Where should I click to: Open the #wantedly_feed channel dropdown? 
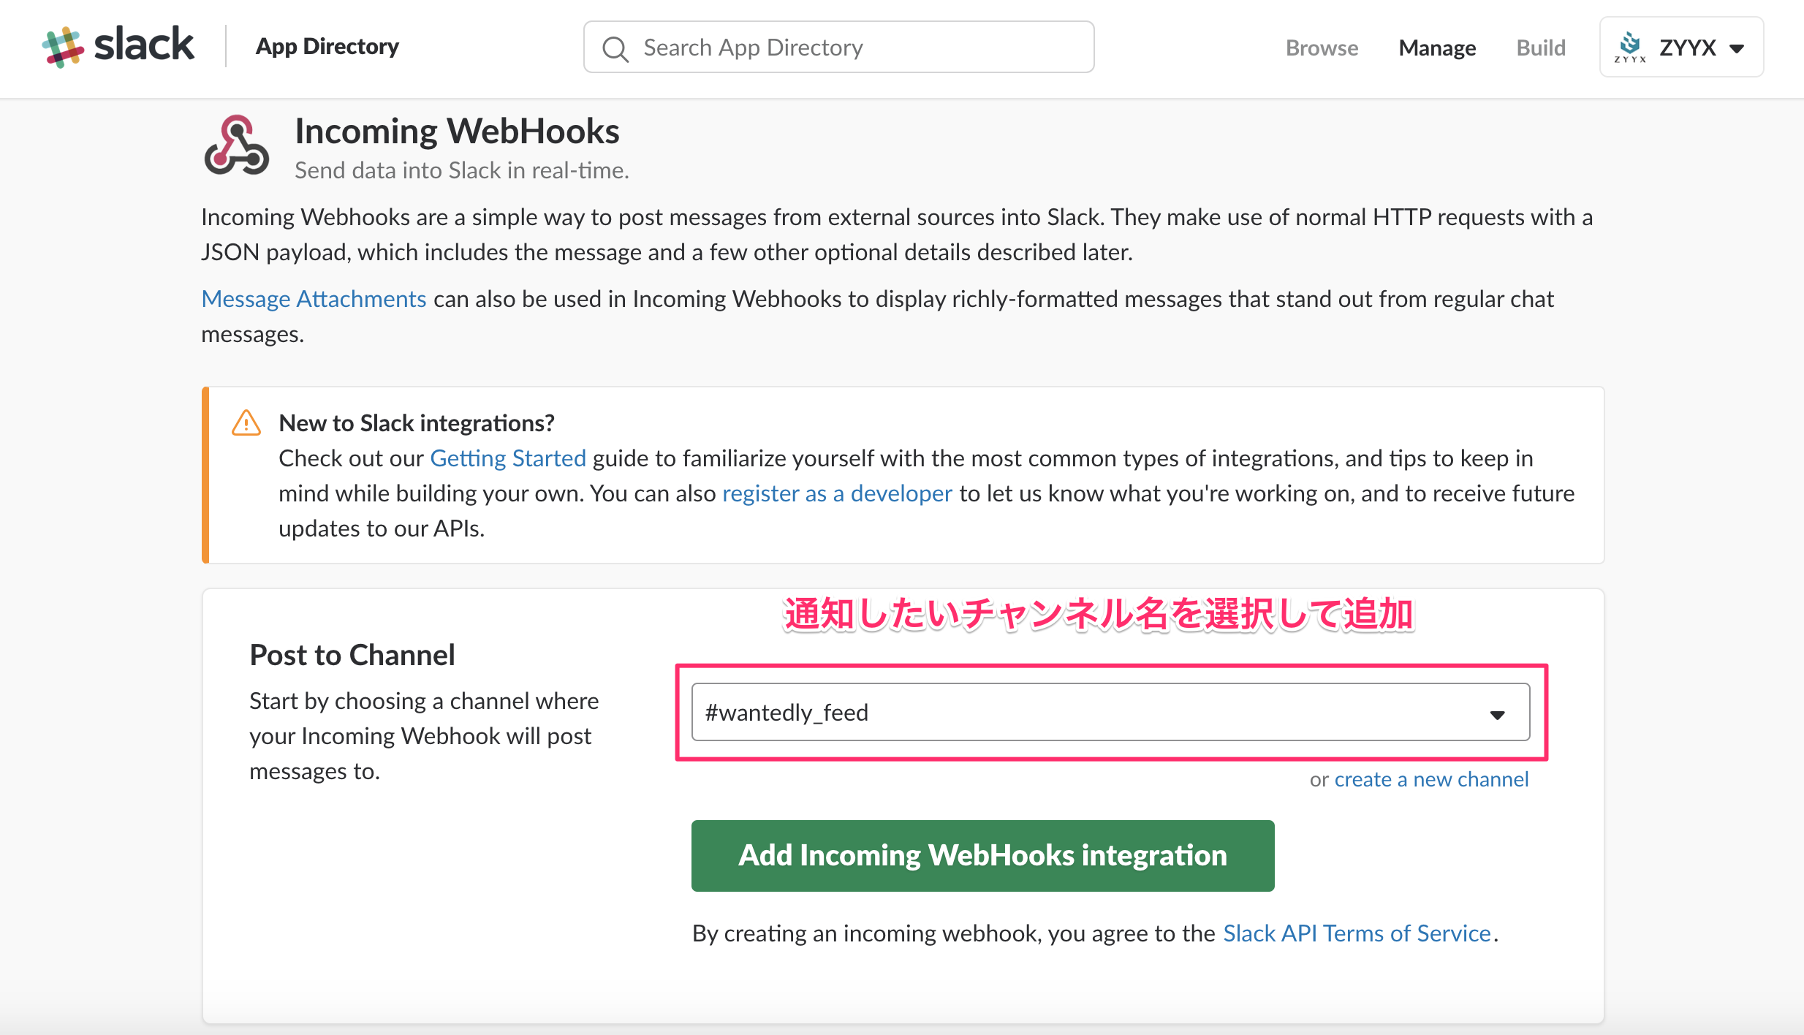[1110, 712]
